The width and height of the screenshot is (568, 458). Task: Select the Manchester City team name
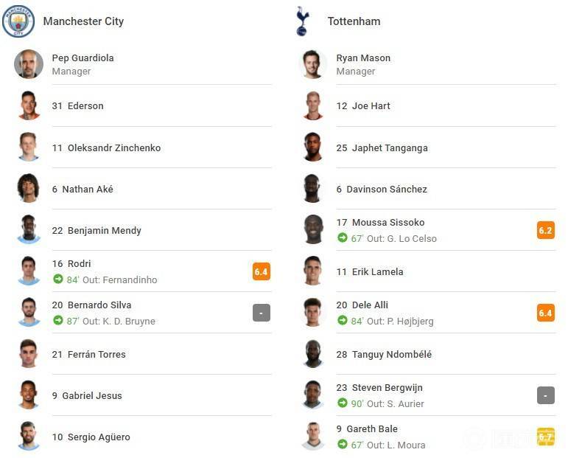tap(83, 21)
